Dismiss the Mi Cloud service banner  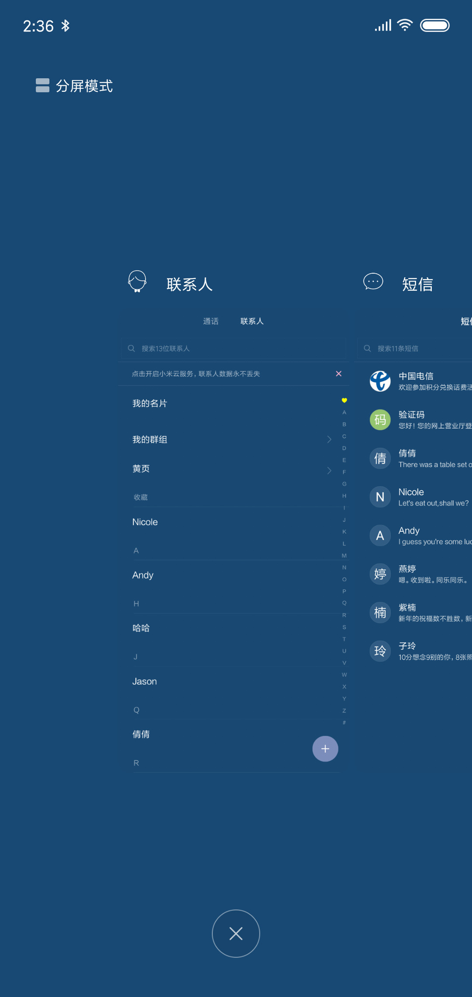[339, 373]
